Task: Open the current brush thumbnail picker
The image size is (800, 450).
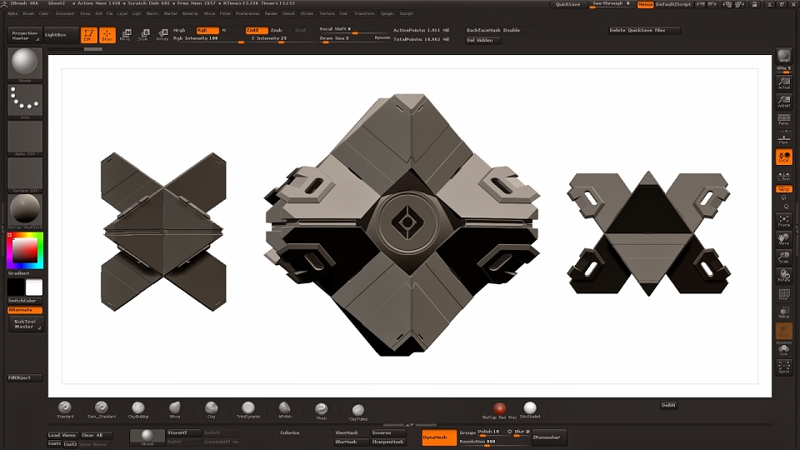Action: 24,64
